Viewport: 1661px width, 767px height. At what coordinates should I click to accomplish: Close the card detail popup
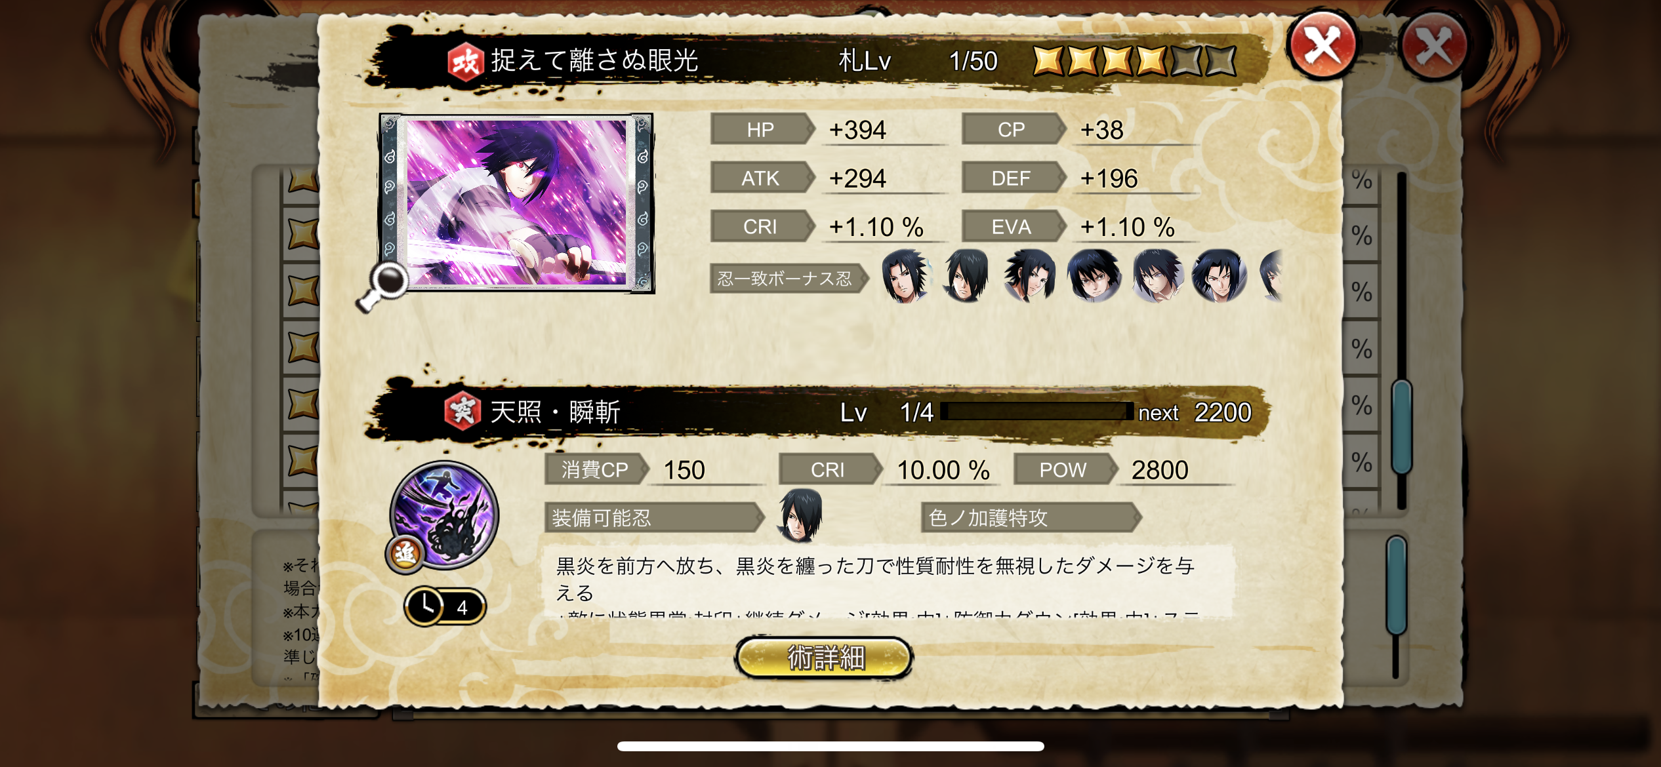coord(1323,46)
